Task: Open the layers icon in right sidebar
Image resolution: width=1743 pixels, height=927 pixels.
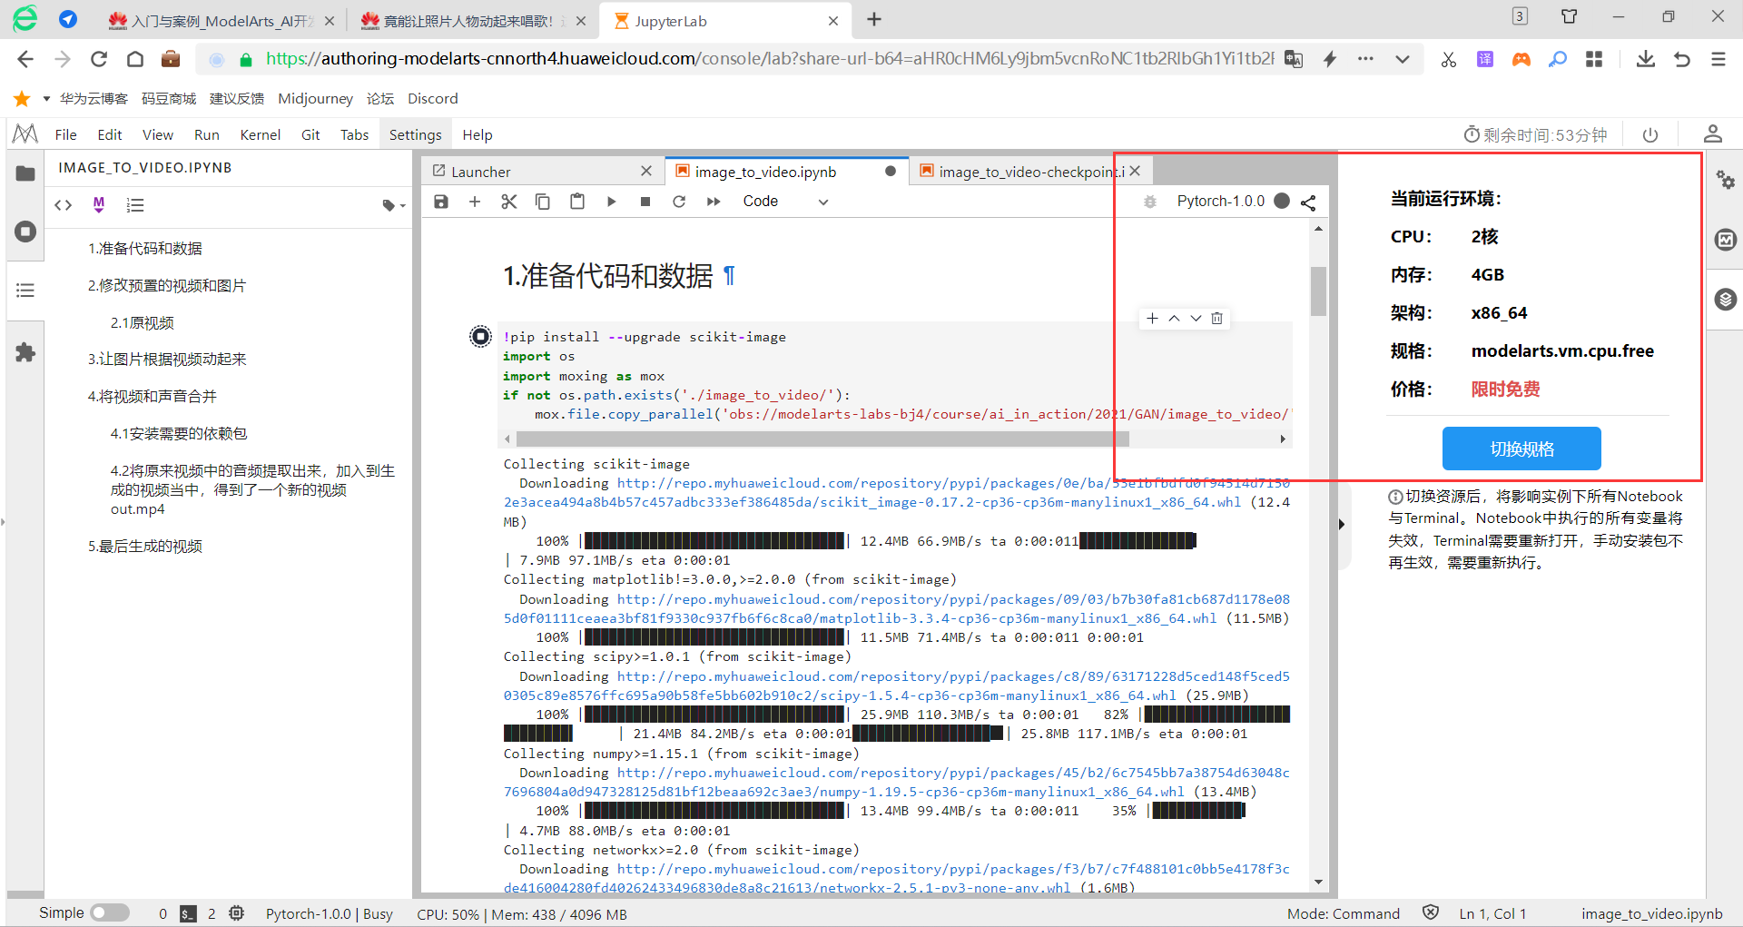Action: 1726,300
